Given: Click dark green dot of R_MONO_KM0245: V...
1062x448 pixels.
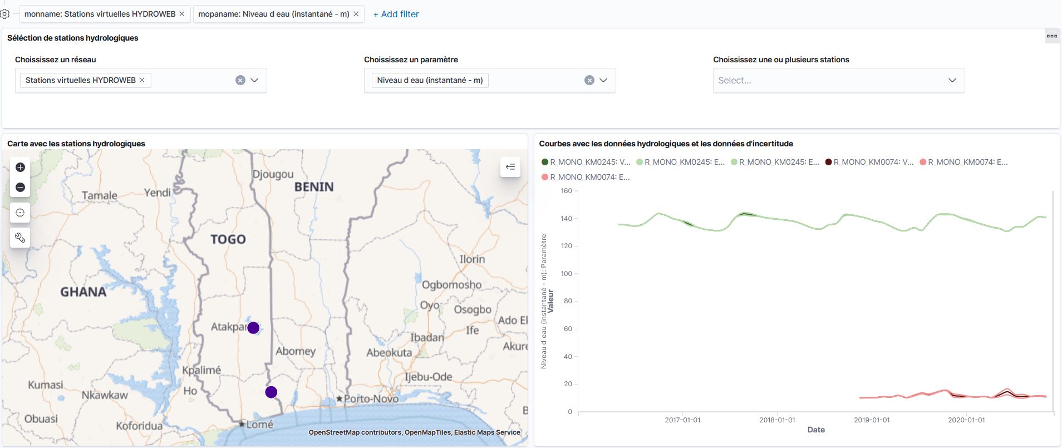Looking at the screenshot, I should pos(545,162).
